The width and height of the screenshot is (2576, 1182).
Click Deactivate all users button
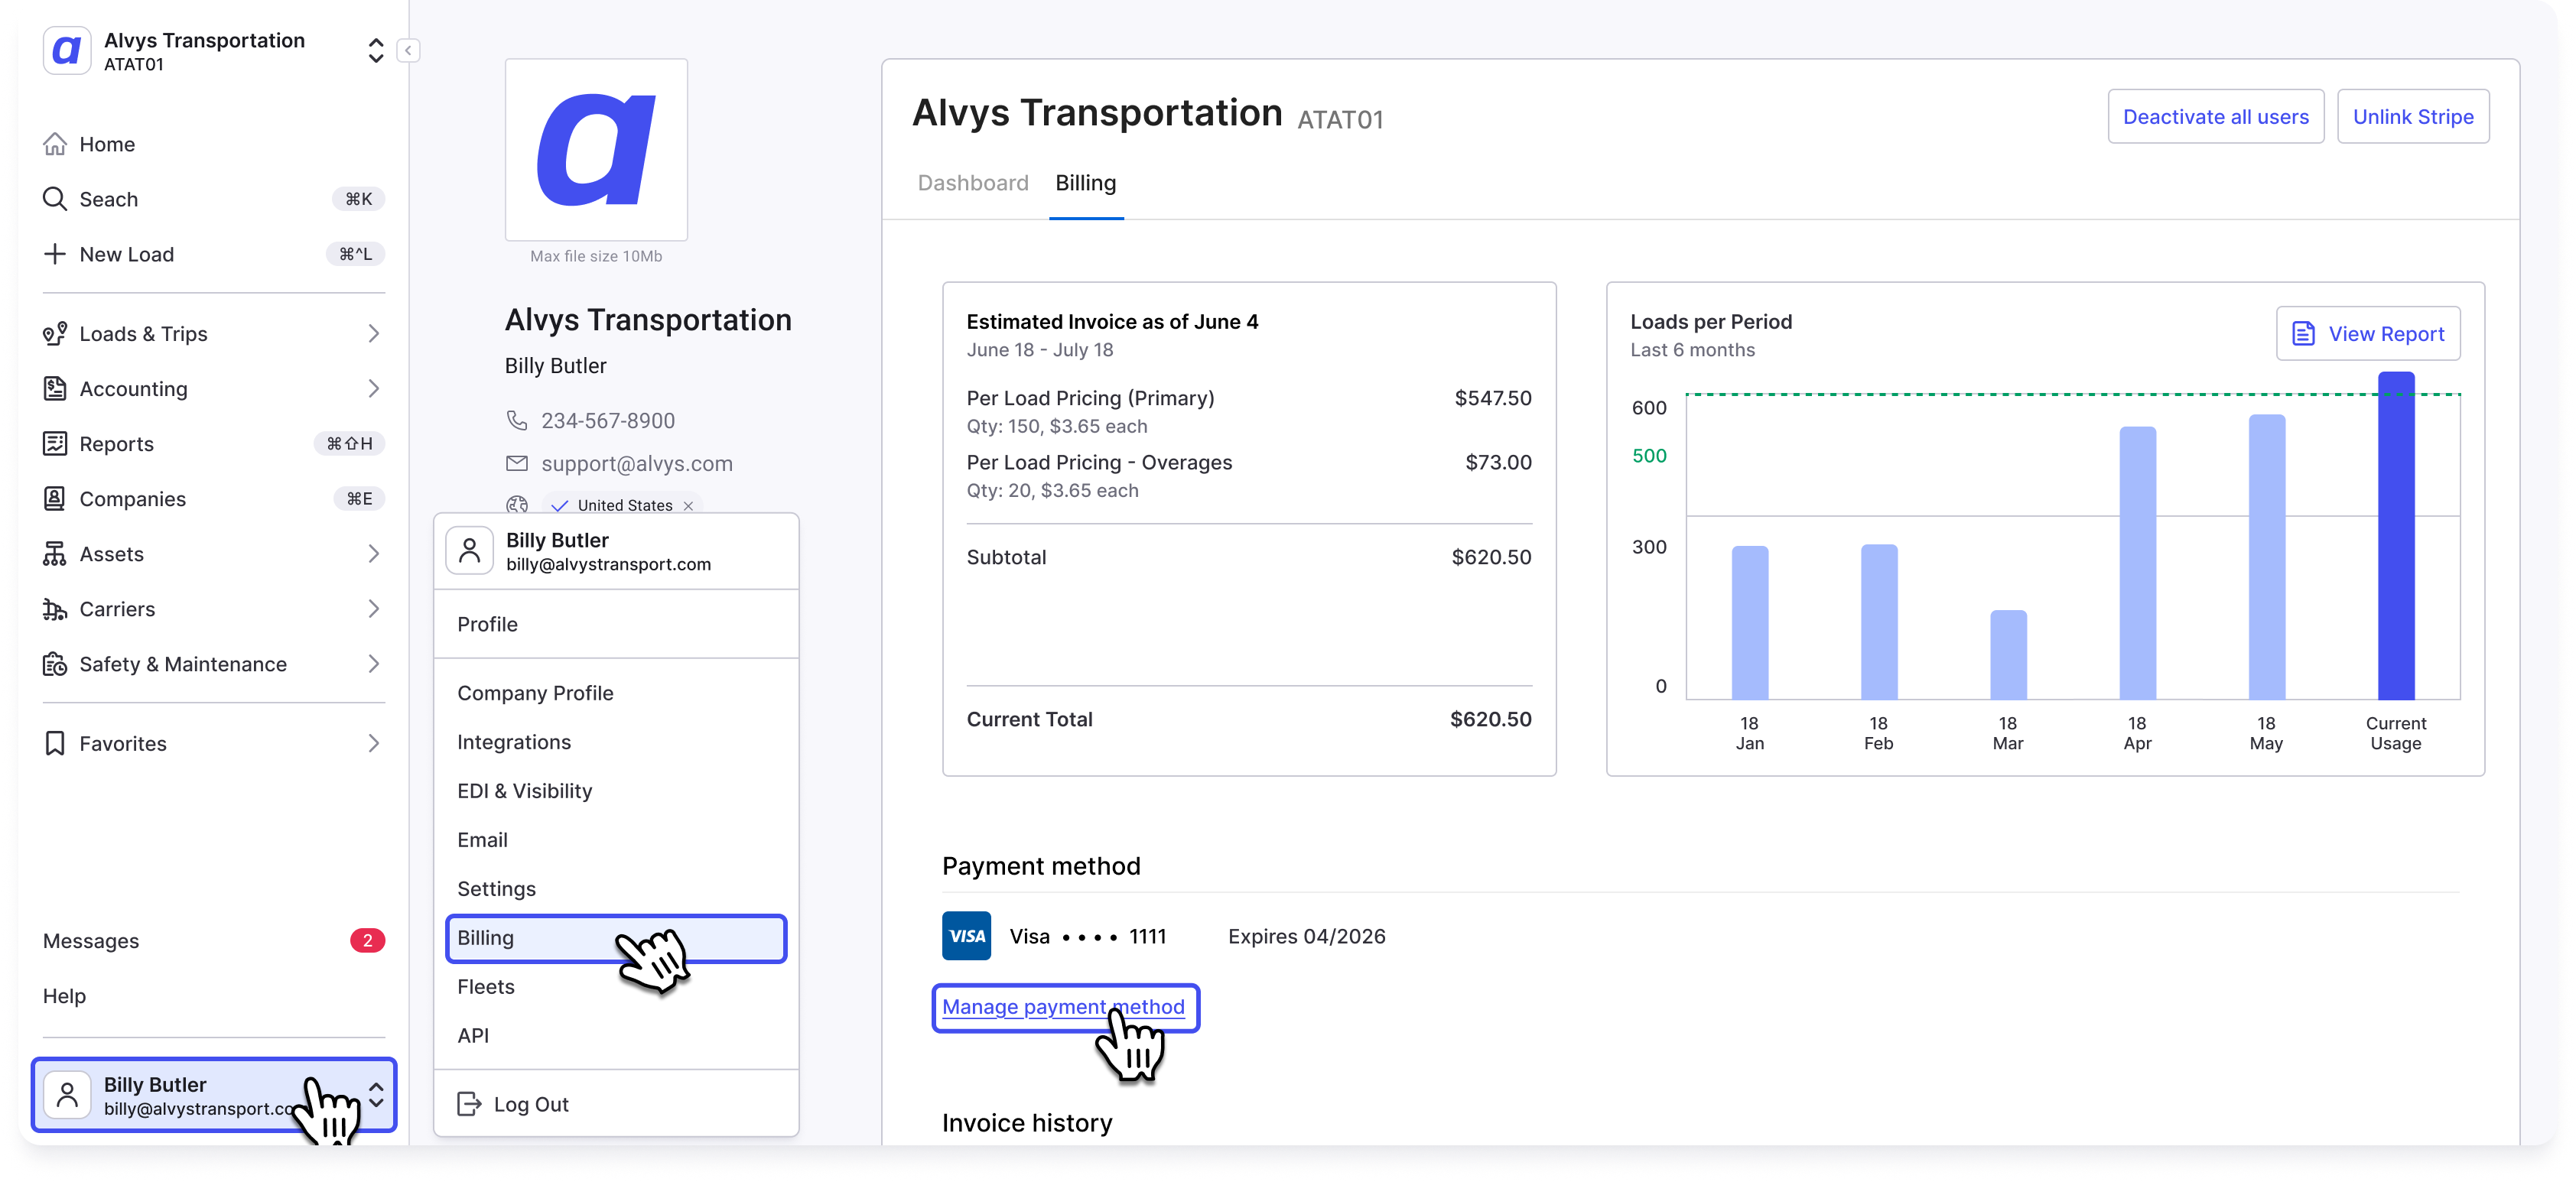click(2215, 117)
